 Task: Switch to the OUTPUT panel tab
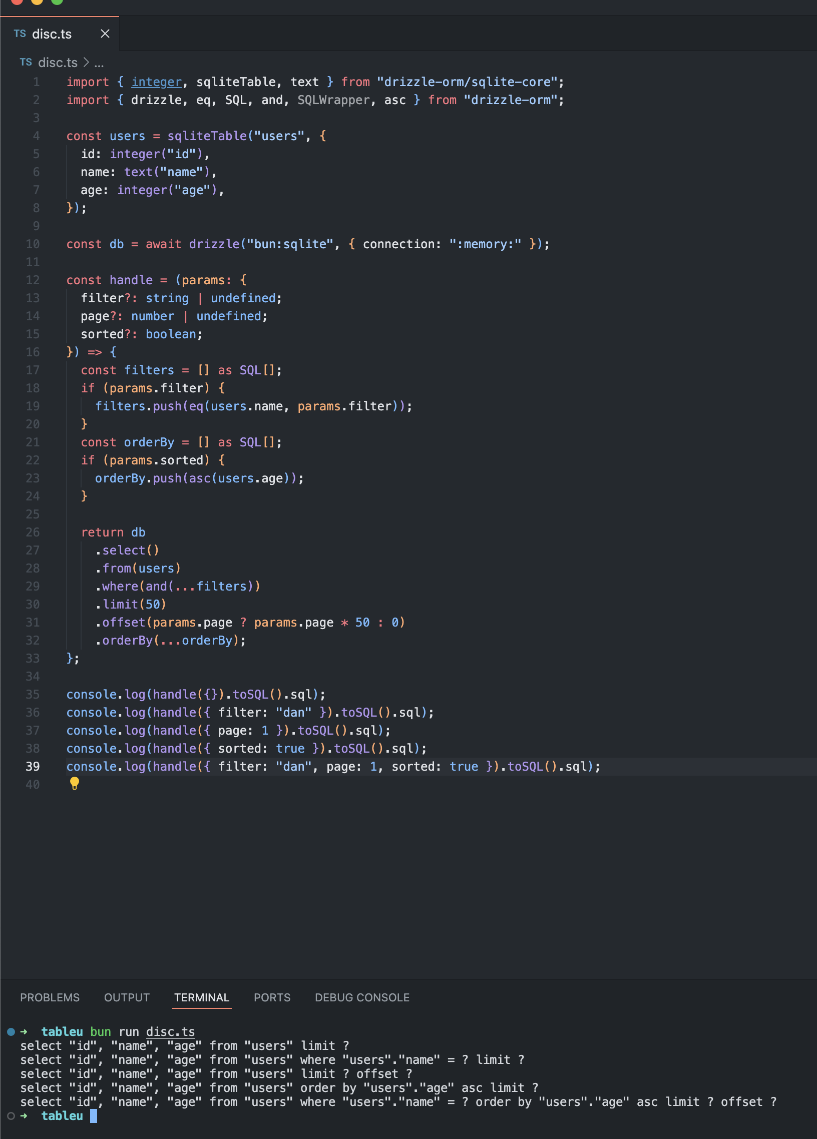(127, 997)
